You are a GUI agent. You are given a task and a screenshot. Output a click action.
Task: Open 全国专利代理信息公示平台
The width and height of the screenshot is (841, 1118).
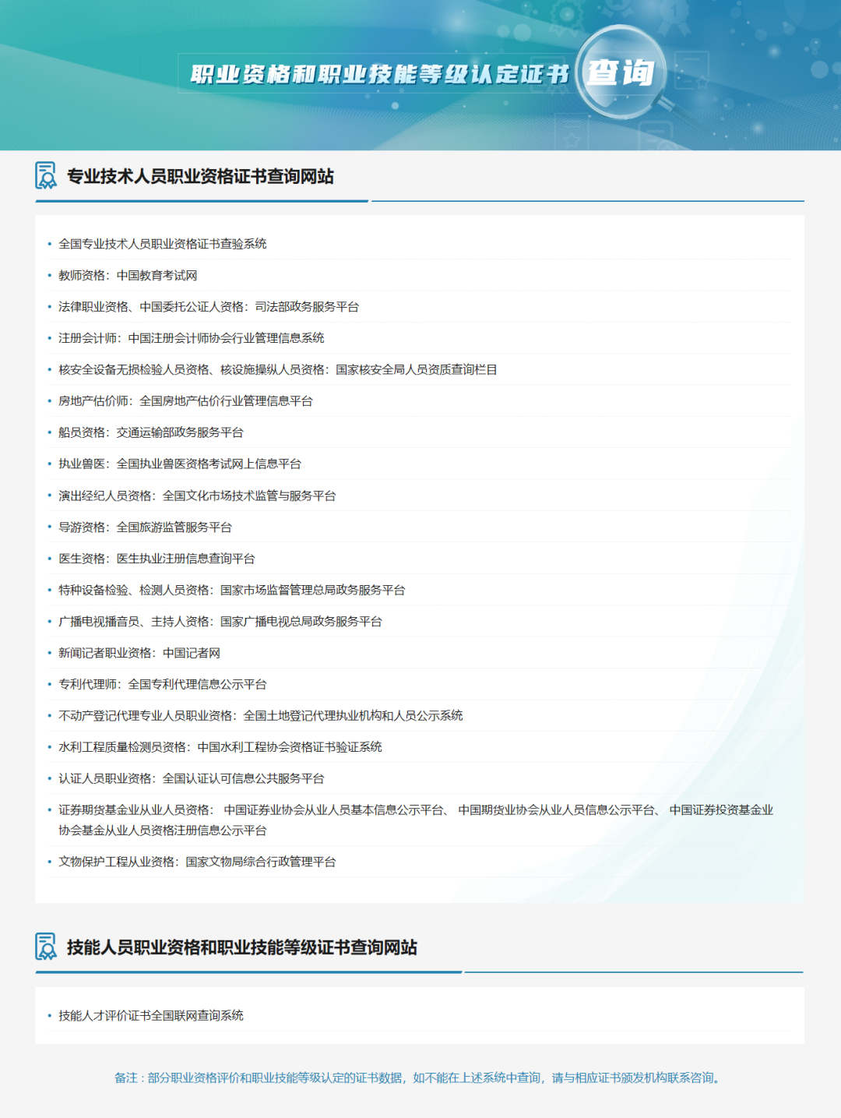tap(196, 685)
